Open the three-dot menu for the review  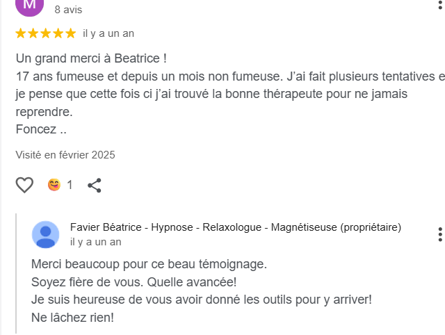(x=440, y=3)
